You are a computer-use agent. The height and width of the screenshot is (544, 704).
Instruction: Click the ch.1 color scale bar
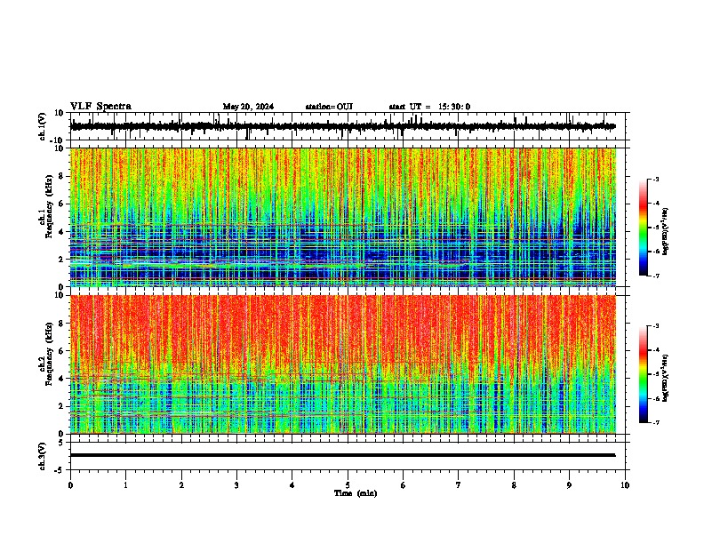(644, 228)
